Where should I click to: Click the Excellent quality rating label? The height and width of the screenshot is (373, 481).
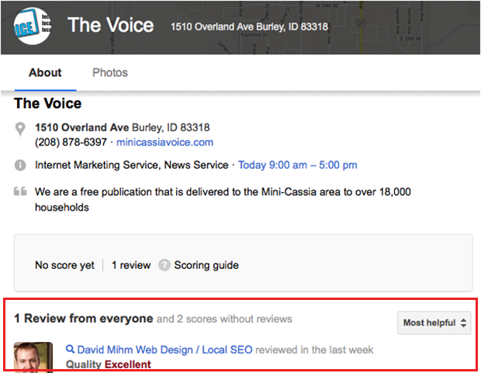128,364
